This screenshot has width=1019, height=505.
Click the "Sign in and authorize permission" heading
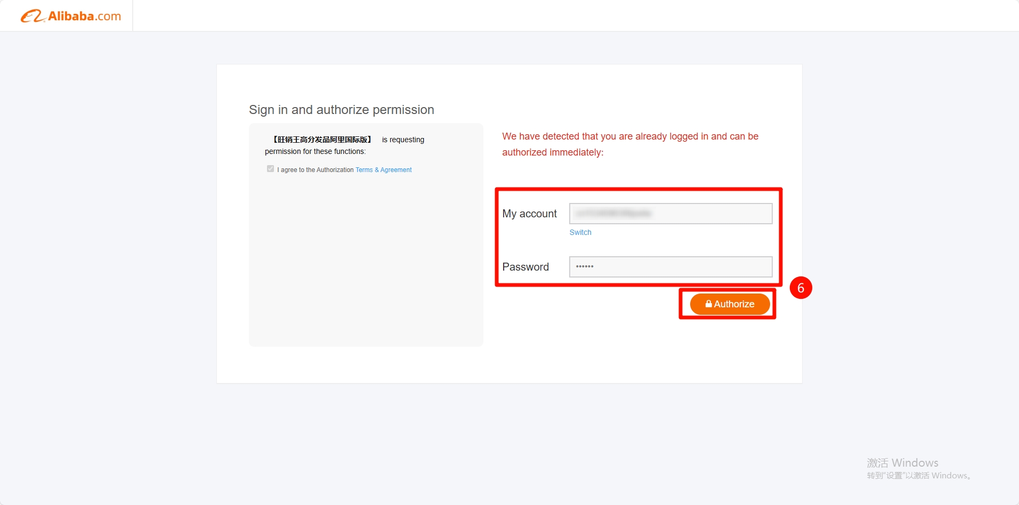pos(341,110)
